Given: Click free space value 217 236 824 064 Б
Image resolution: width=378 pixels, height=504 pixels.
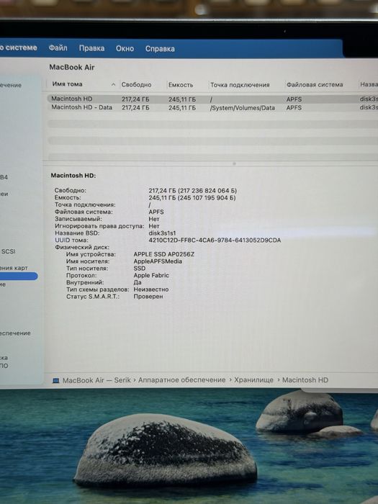Looking at the screenshot, I should (x=207, y=191).
